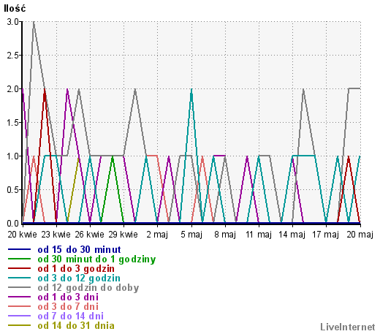Click the '26 kwie' x-axis date label

point(90,235)
